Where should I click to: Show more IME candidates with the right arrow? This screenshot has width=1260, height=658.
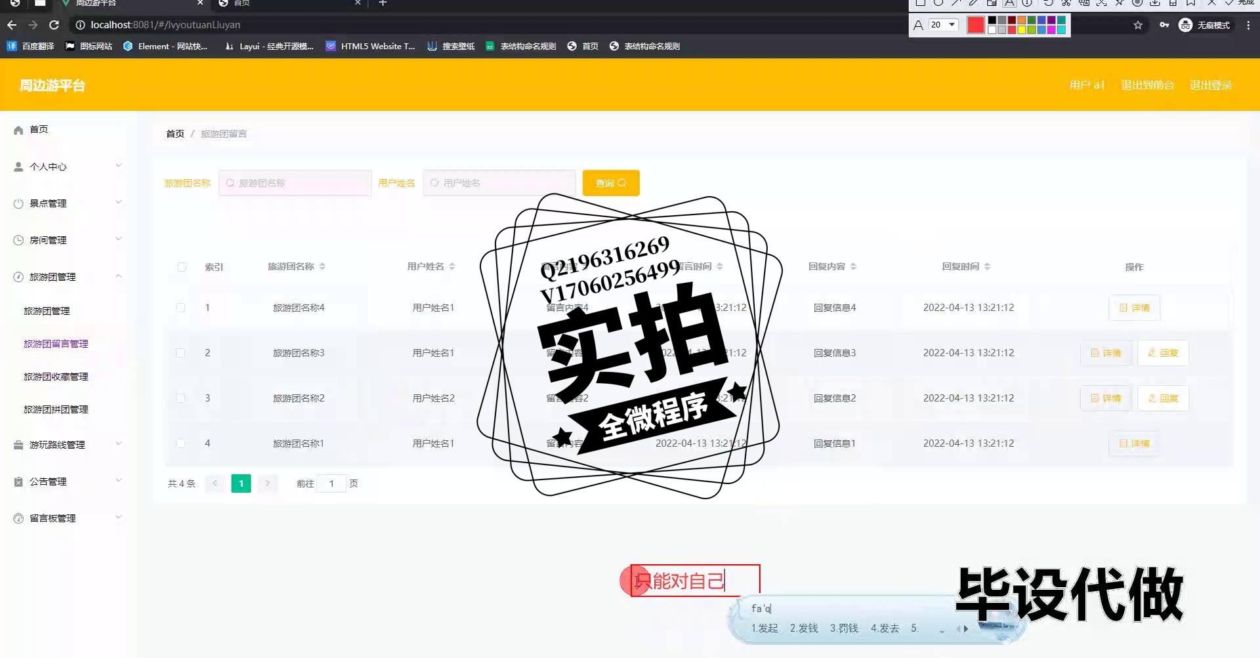point(965,628)
